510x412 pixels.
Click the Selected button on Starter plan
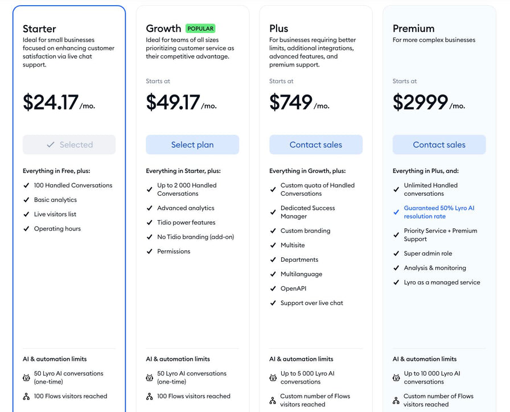pos(69,145)
